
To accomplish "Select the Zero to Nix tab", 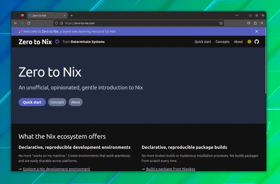I will point(47,16).
